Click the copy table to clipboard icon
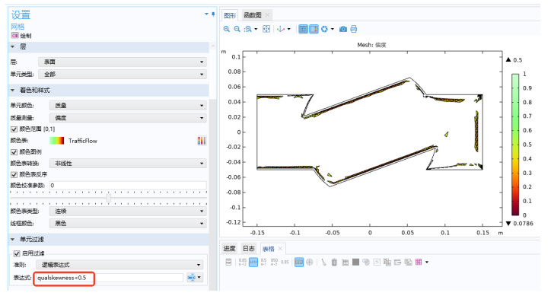Viewport: 551px width, 296px height. (x=387, y=262)
